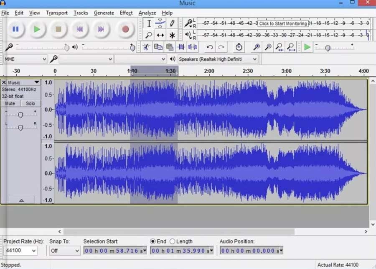Select the Selection (I-beam) tool
Screen dimensions: 376x269
[x=149, y=23]
